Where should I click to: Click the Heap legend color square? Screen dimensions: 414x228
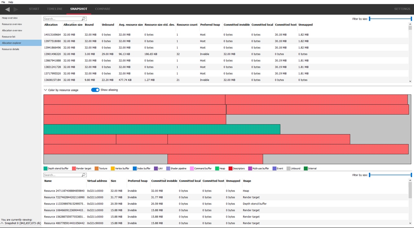[217, 168]
